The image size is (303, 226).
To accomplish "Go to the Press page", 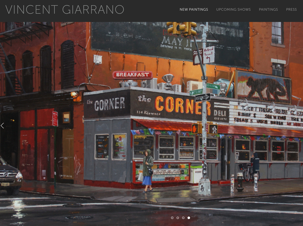I will (x=291, y=10).
